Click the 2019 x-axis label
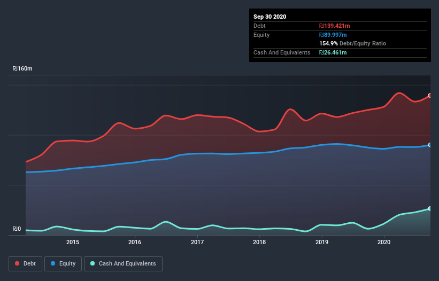The width and height of the screenshot is (439, 281). point(322,242)
